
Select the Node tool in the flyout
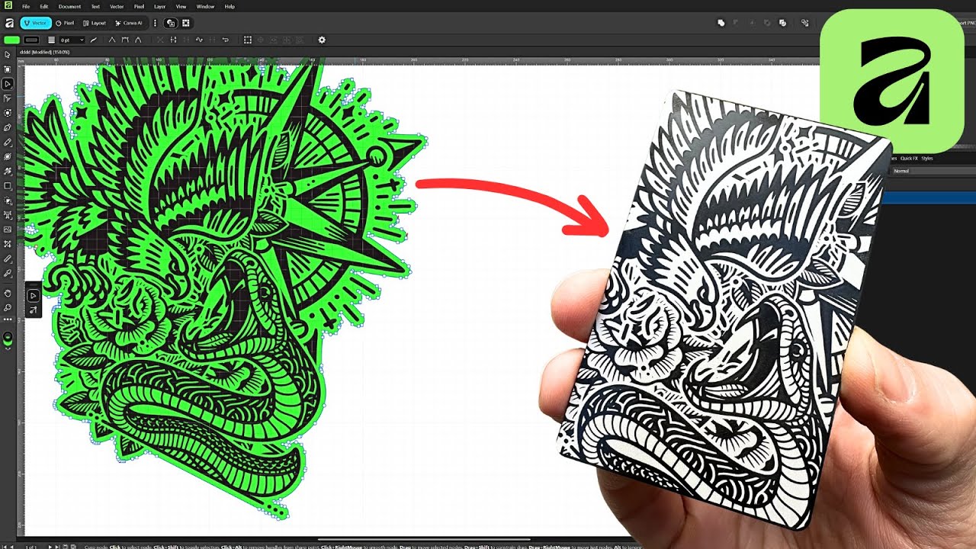click(x=34, y=295)
